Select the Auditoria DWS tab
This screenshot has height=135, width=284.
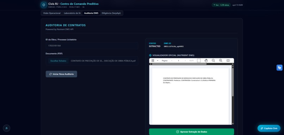[x=91, y=13]
